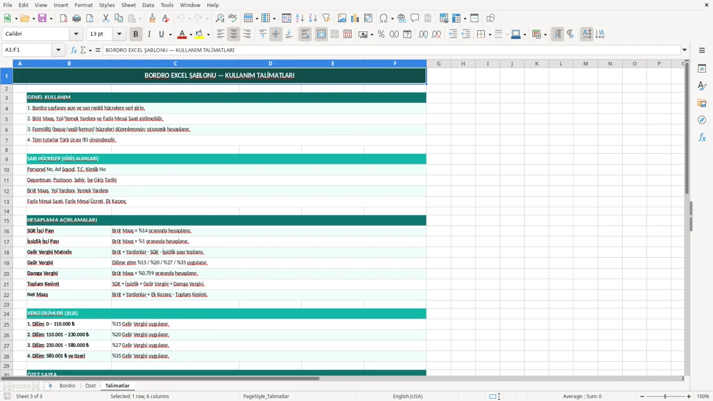Align cell text left
The width and height of the screenshot is (713, 401).
220,34
